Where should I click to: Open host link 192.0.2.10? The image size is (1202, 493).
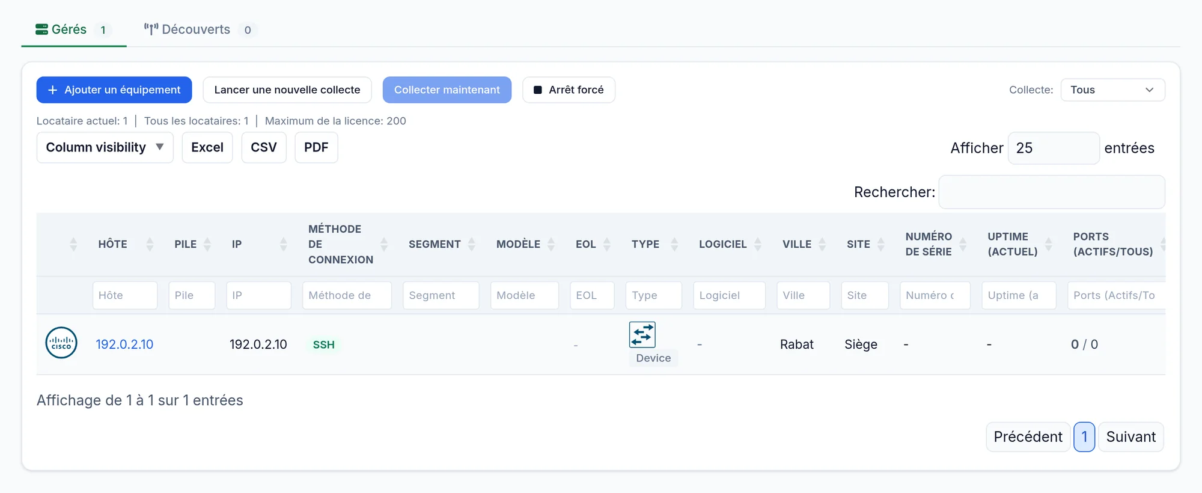[124, 344]
